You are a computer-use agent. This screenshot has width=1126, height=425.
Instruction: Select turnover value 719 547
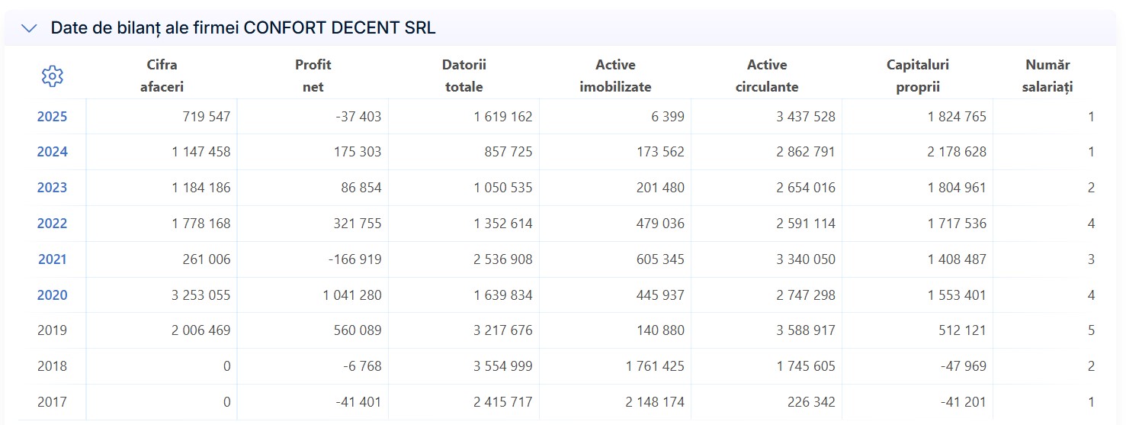click(207, 117)
